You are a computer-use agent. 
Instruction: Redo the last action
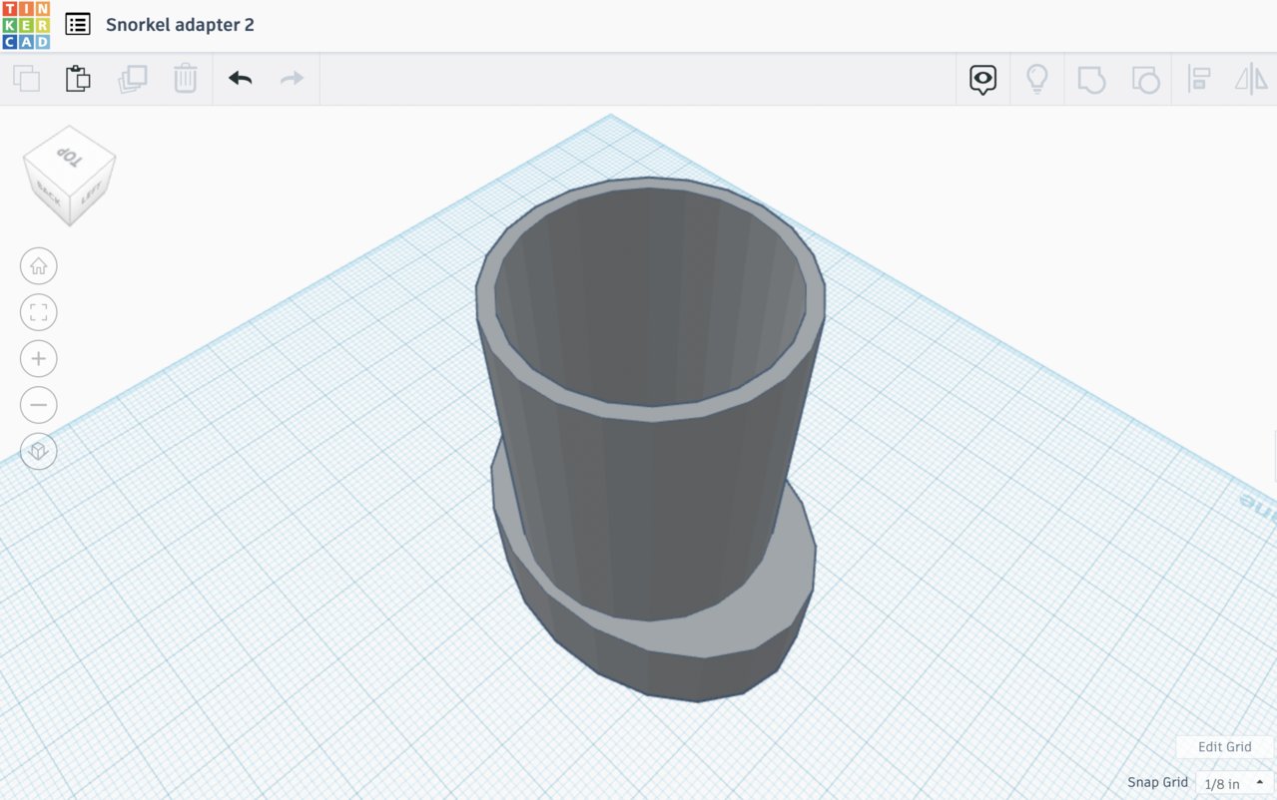tap(292, 78)
